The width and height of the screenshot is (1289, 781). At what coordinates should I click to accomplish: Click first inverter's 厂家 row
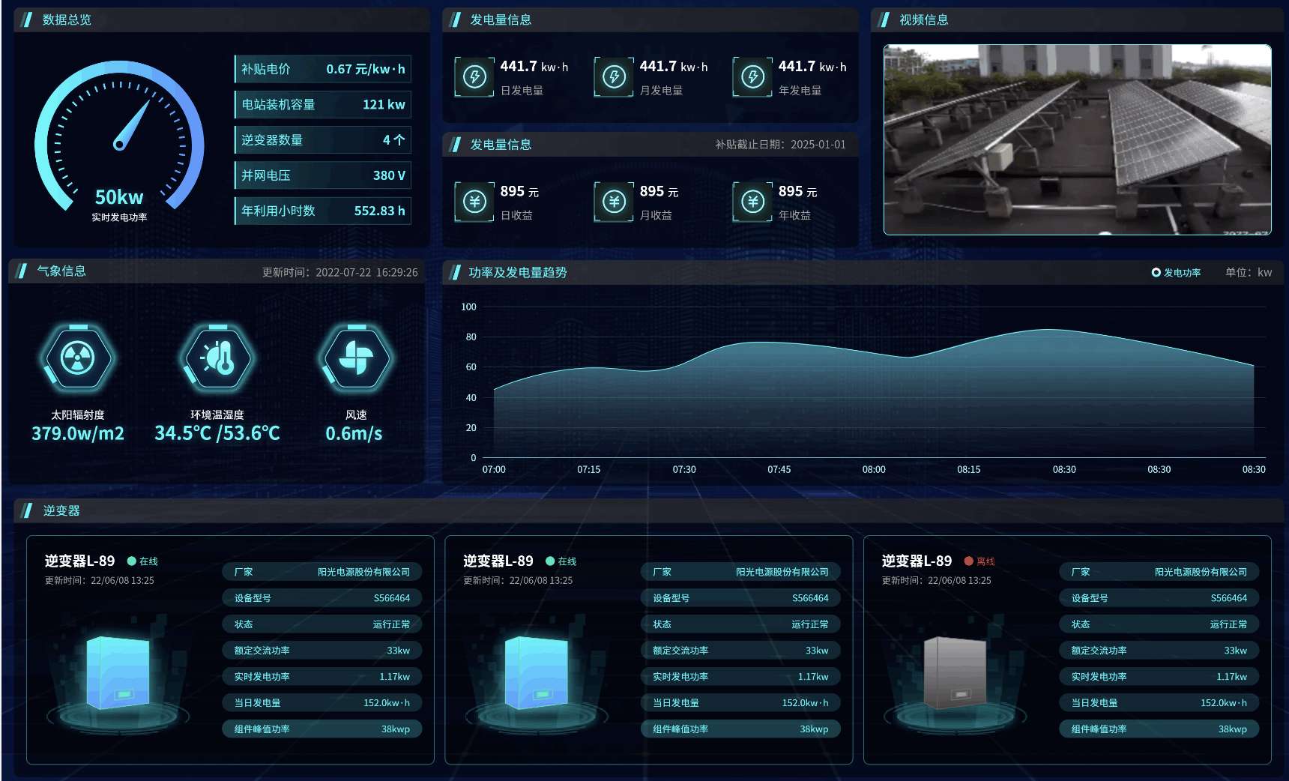point(322,572)
